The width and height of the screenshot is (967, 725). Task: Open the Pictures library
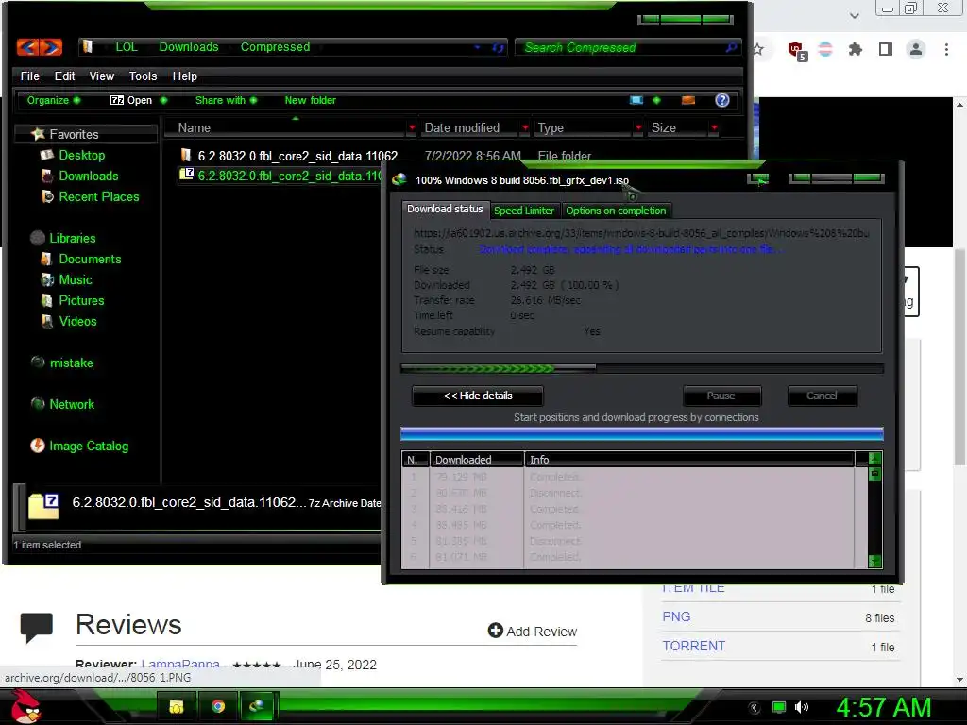point(81,301)
